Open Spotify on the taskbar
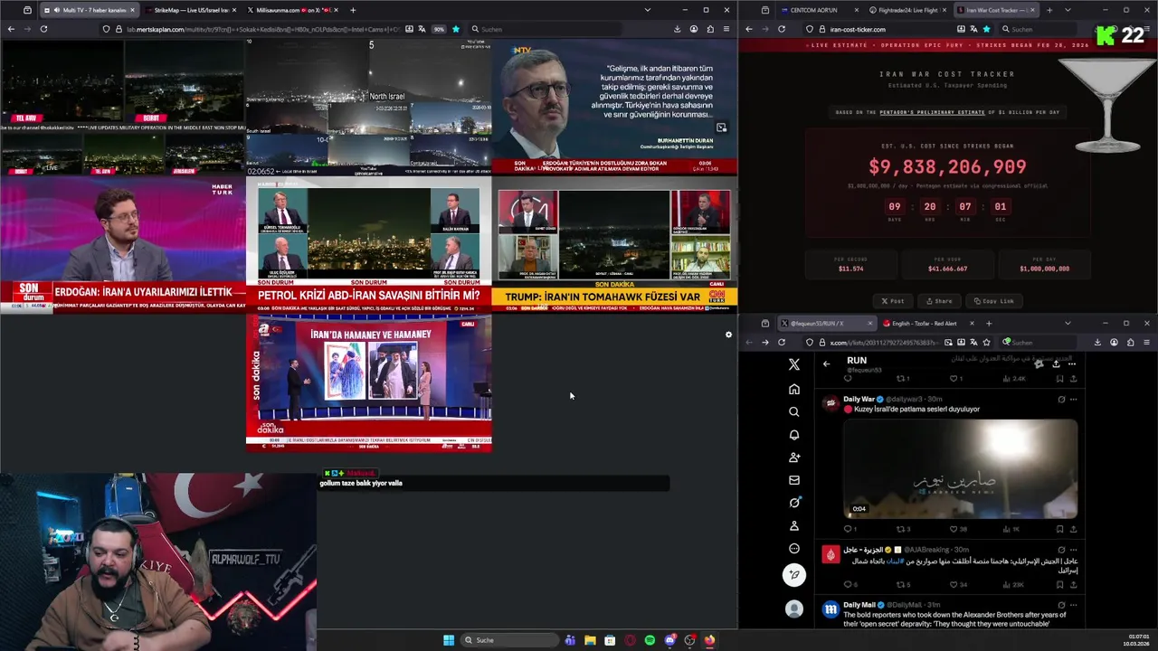Viewport: 1158px width, 651px height. pyautogui.click(x=650, y=640)
